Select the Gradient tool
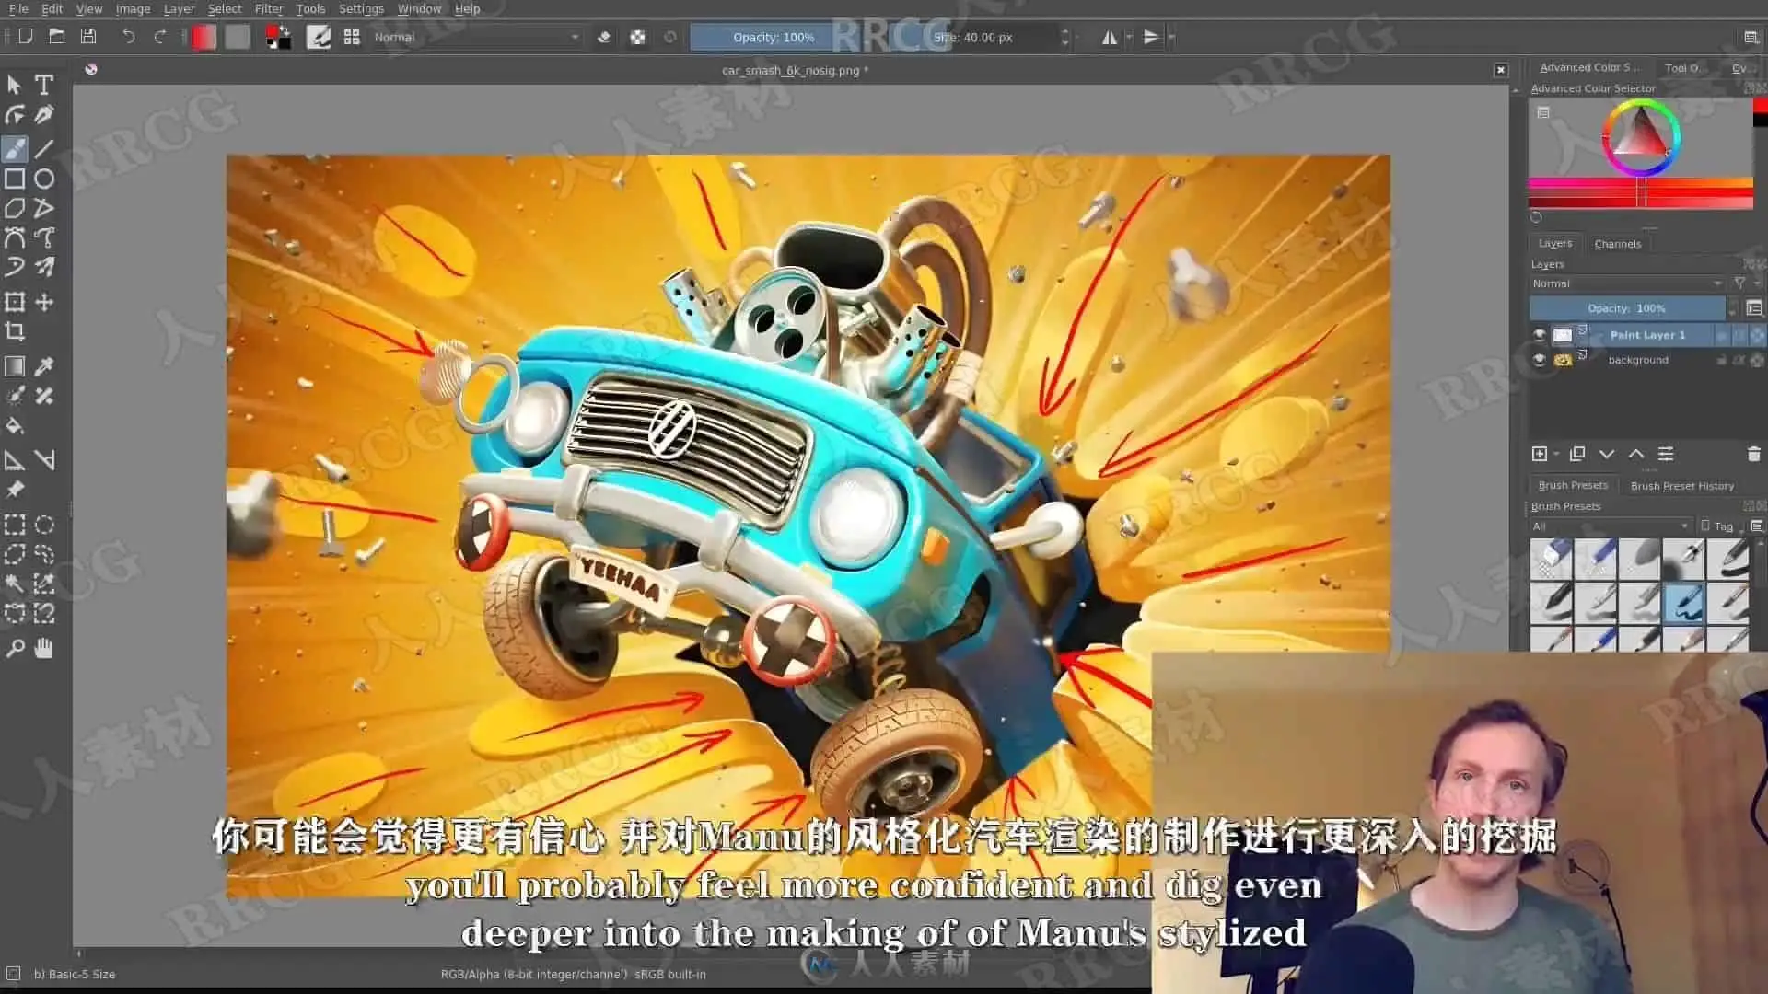This screenshot has height=994, width=1768. [x=15, y=366]
